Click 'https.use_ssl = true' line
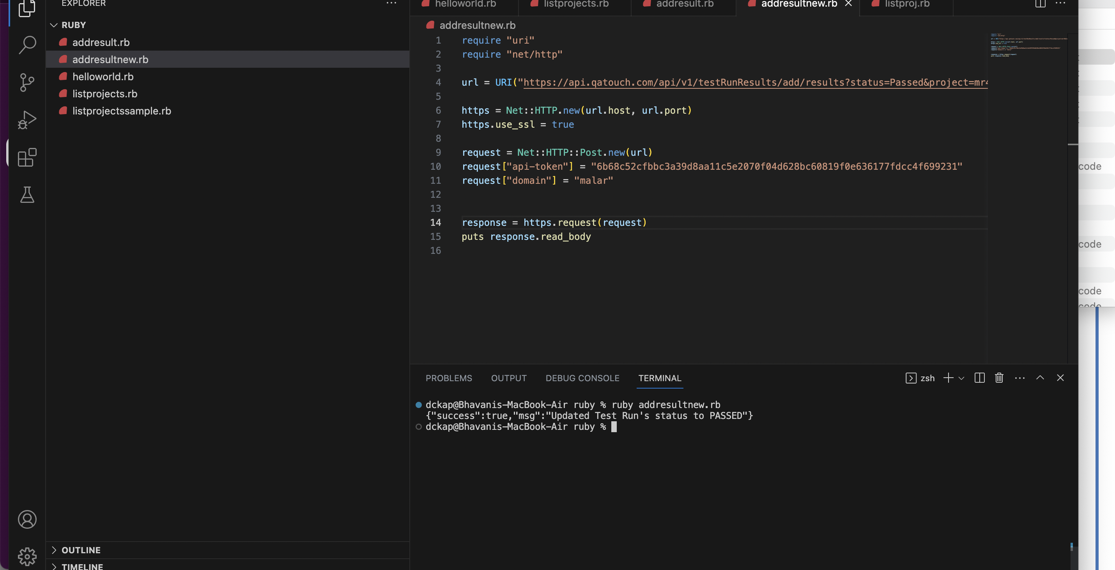The image size is (1115, 570). click(518, 125)
